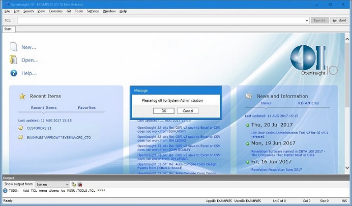Open forum post from BSHUMSKY

point(179,129)
